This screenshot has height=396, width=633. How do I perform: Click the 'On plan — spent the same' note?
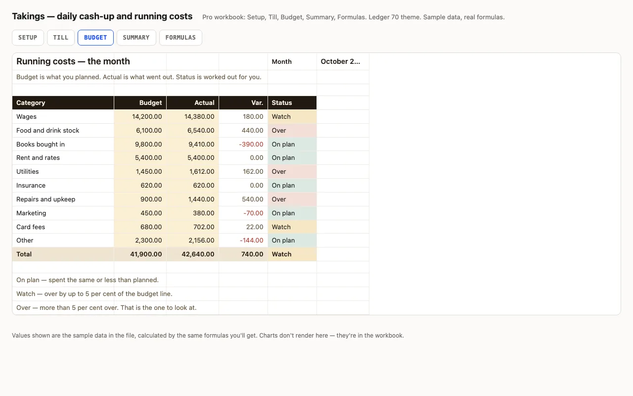point(88,280)
